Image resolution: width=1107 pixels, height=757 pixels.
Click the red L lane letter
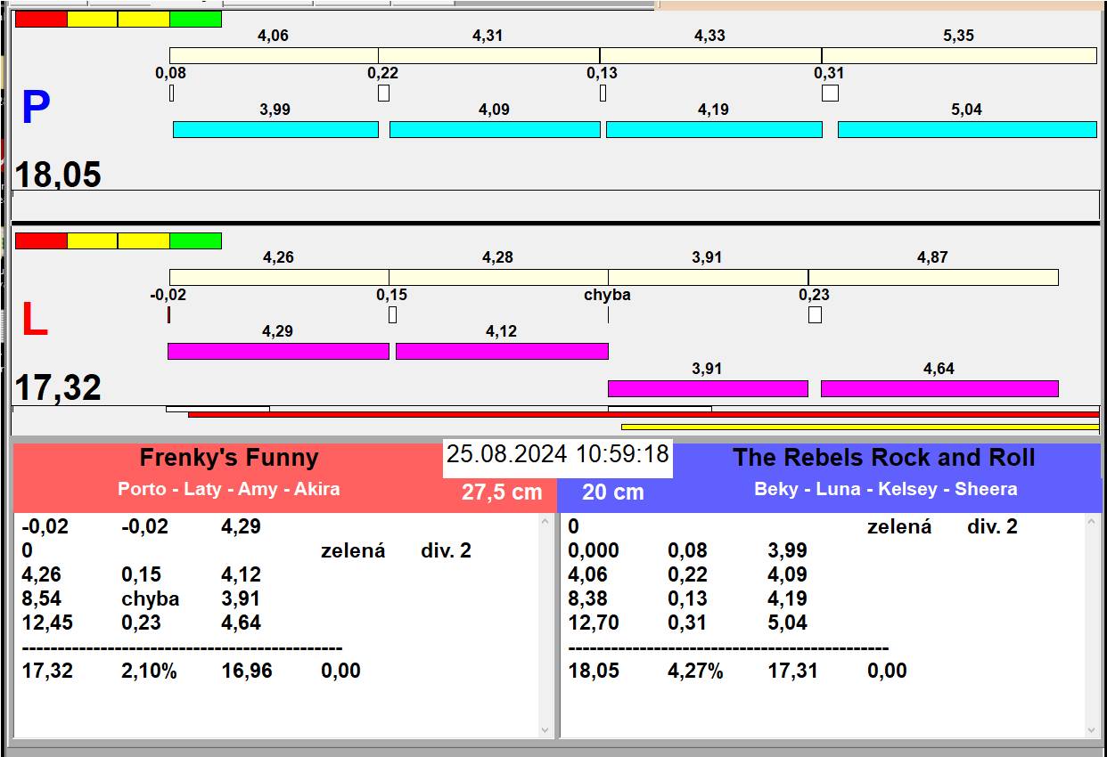coord(34,321)
